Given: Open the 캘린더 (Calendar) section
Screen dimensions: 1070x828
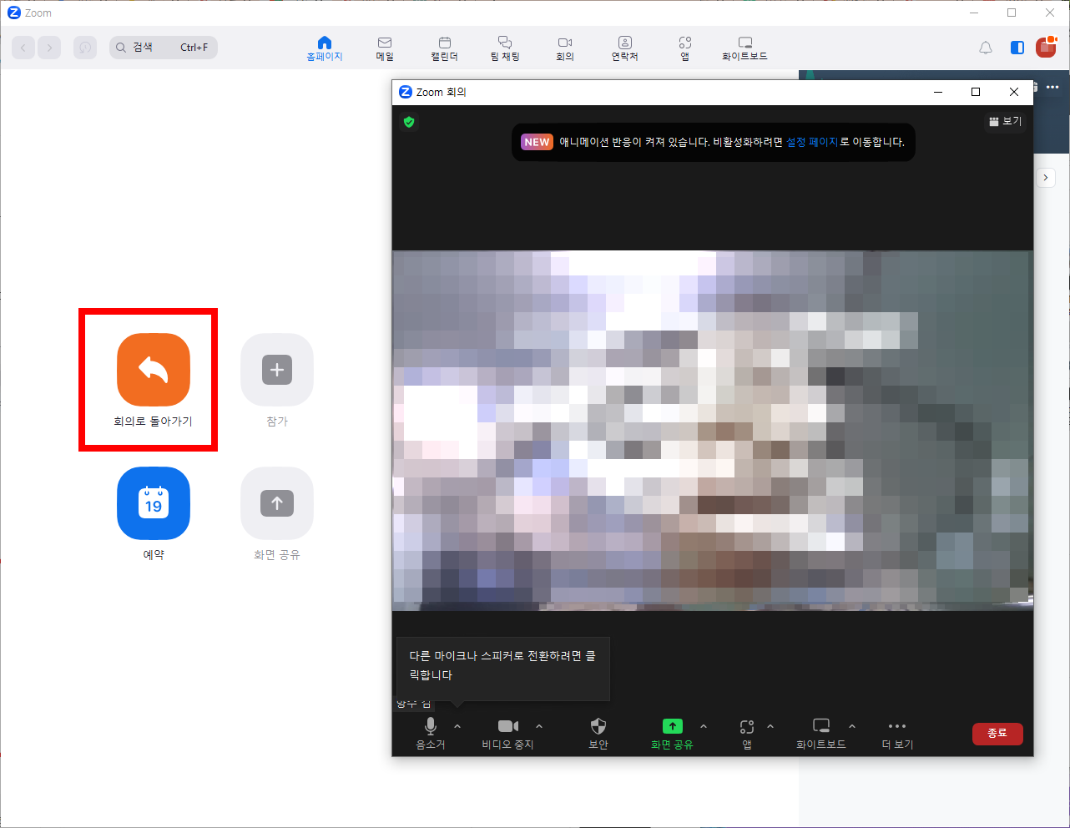Looking at the screenshot, I should (444, 48).
